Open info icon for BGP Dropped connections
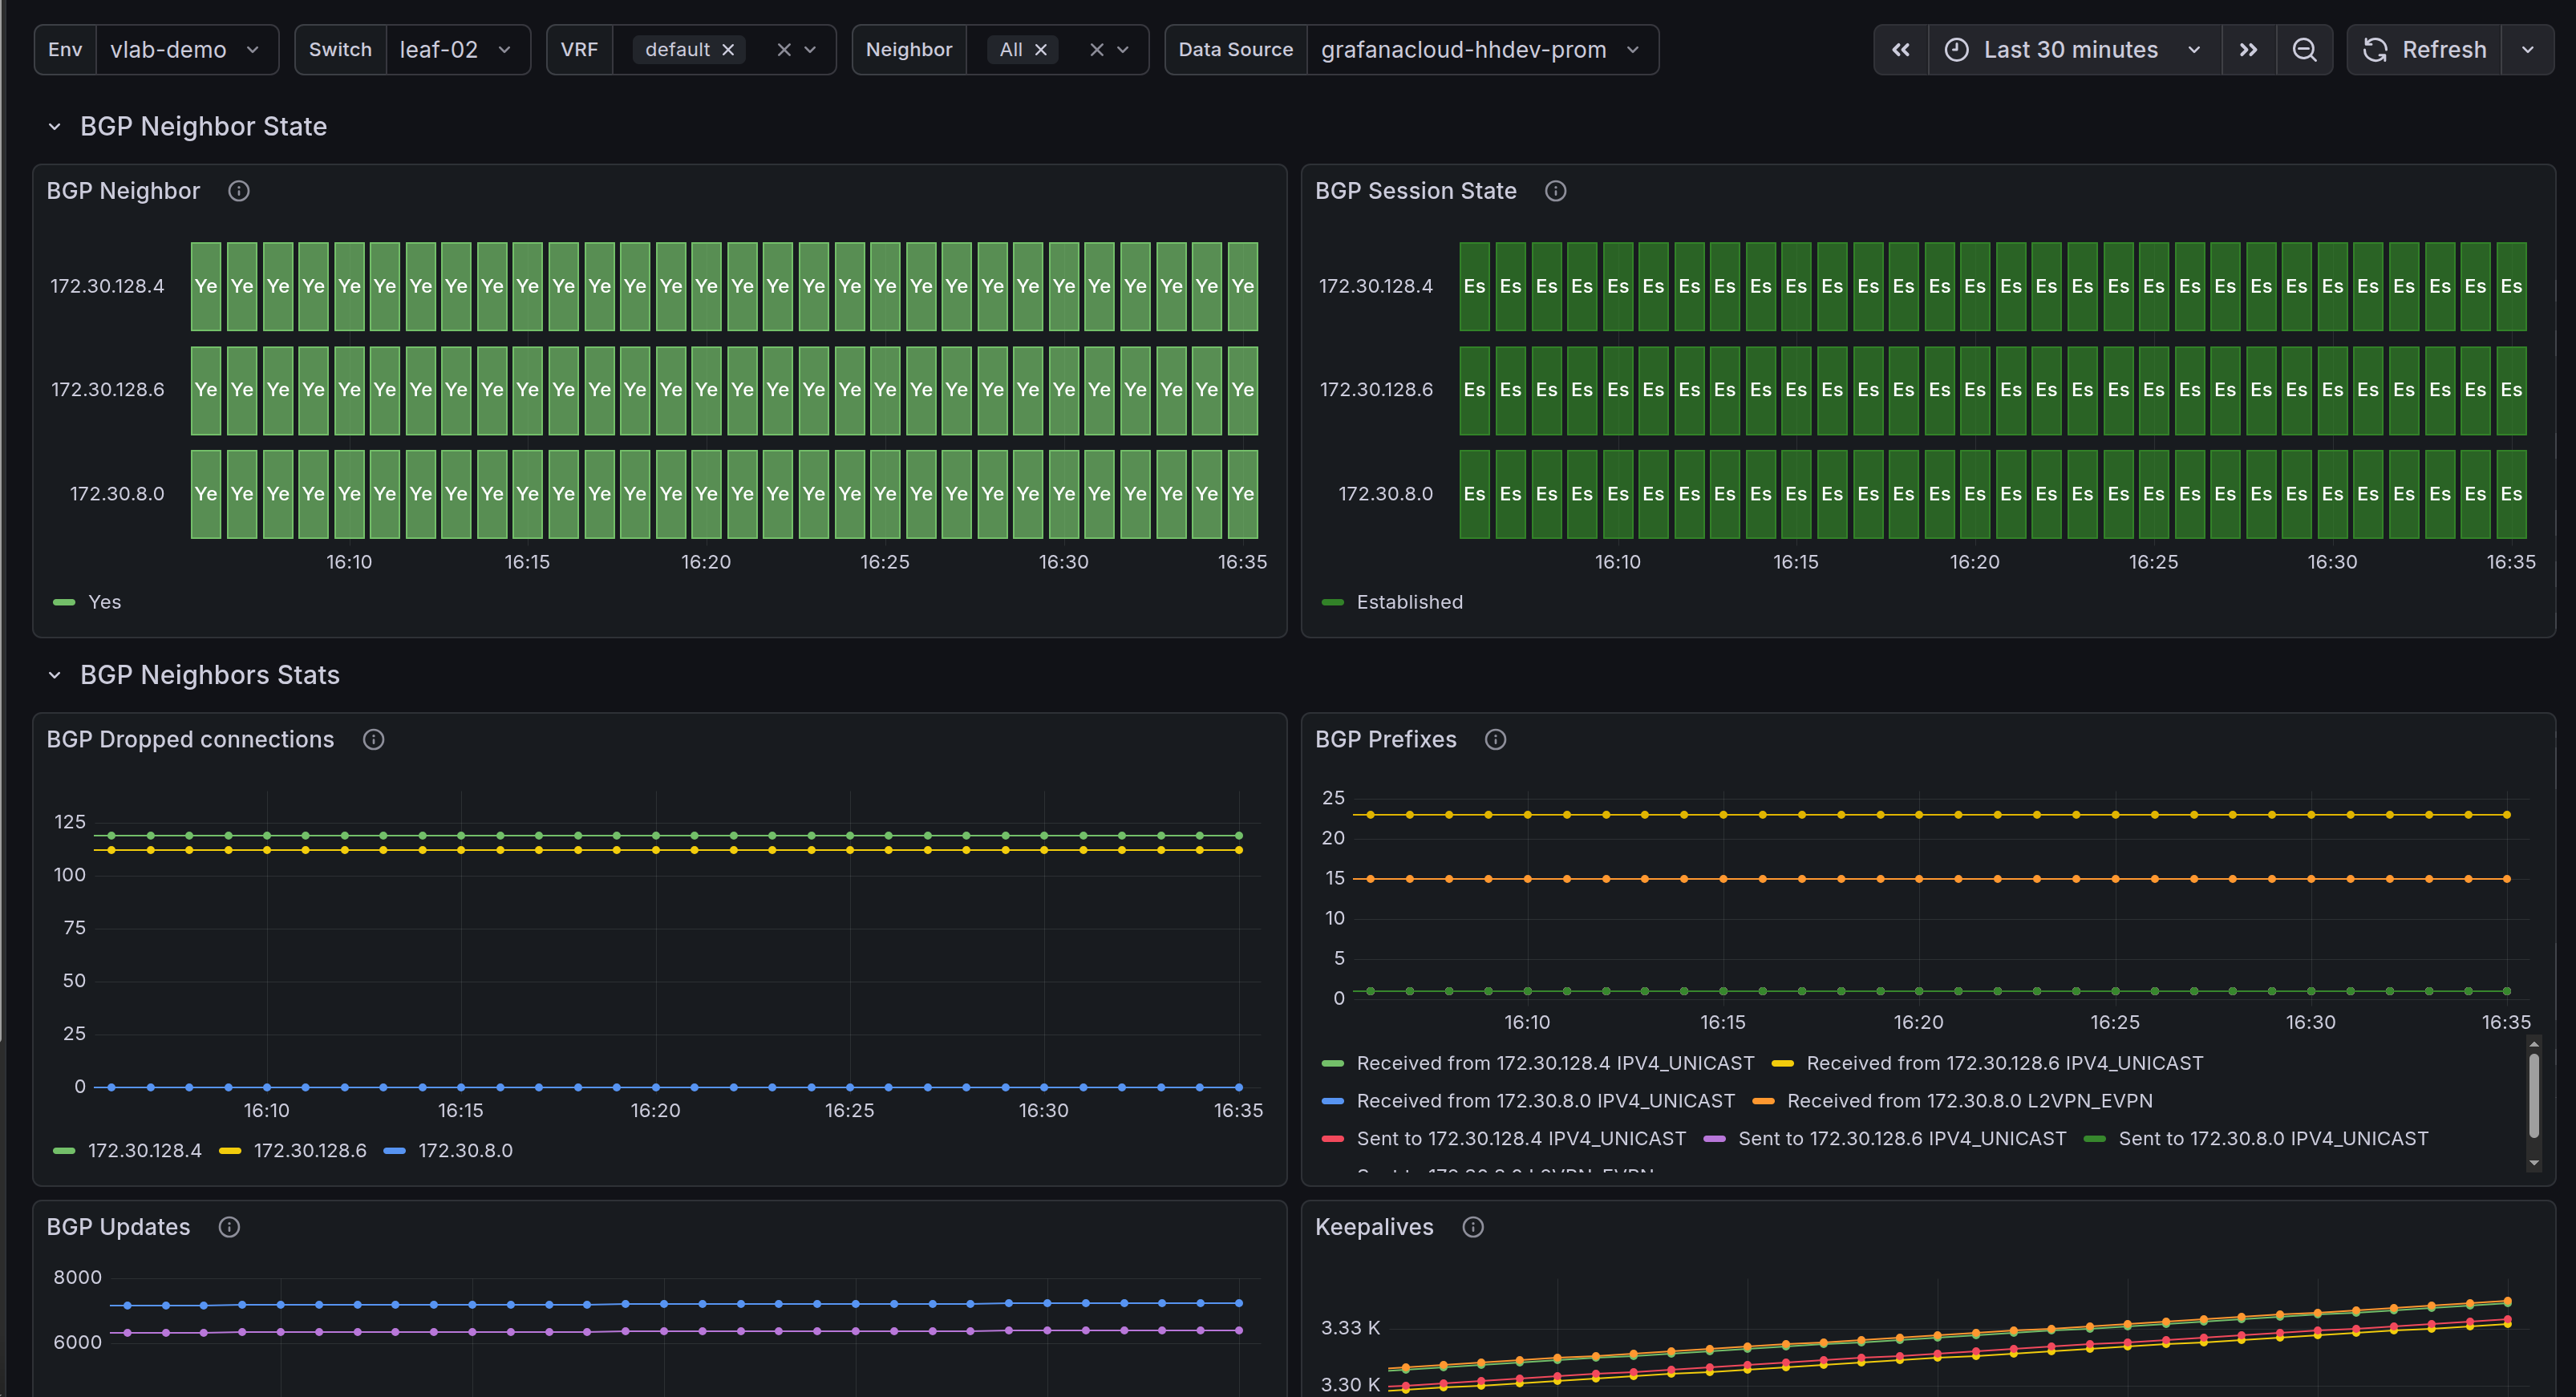This screenshot has height=1397, width=2576. click(x=373, y=739)
